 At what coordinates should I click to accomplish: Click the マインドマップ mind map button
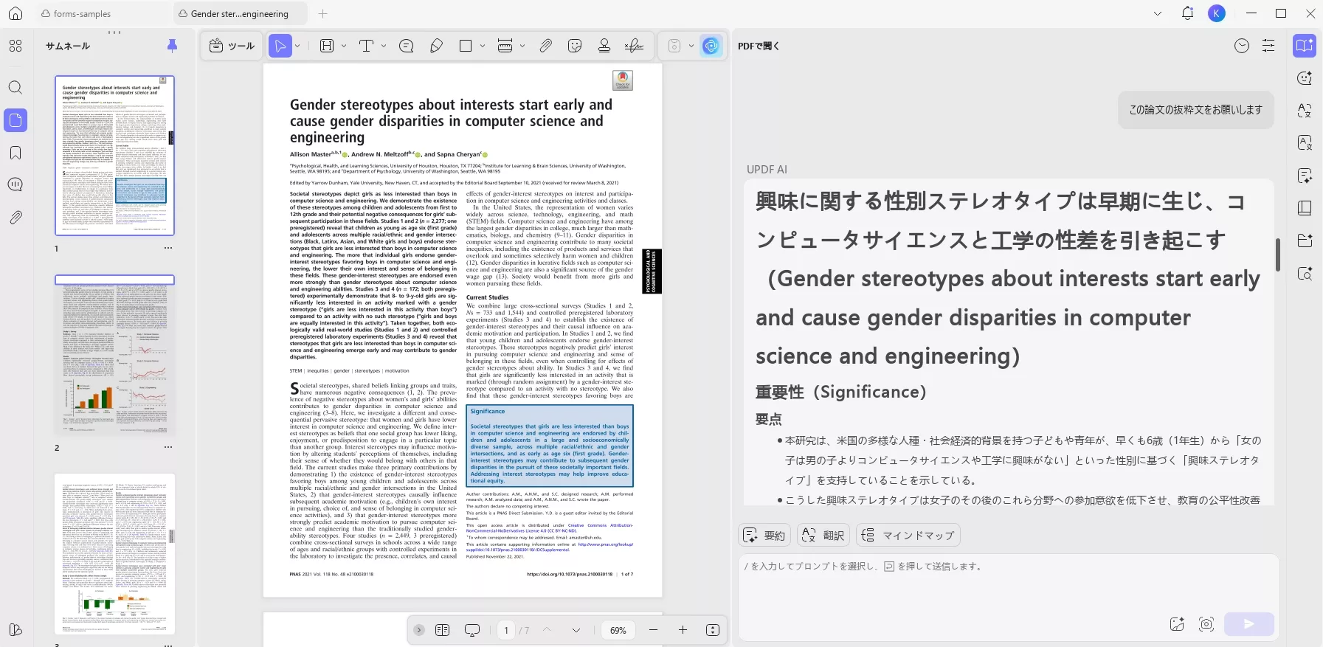908,535
